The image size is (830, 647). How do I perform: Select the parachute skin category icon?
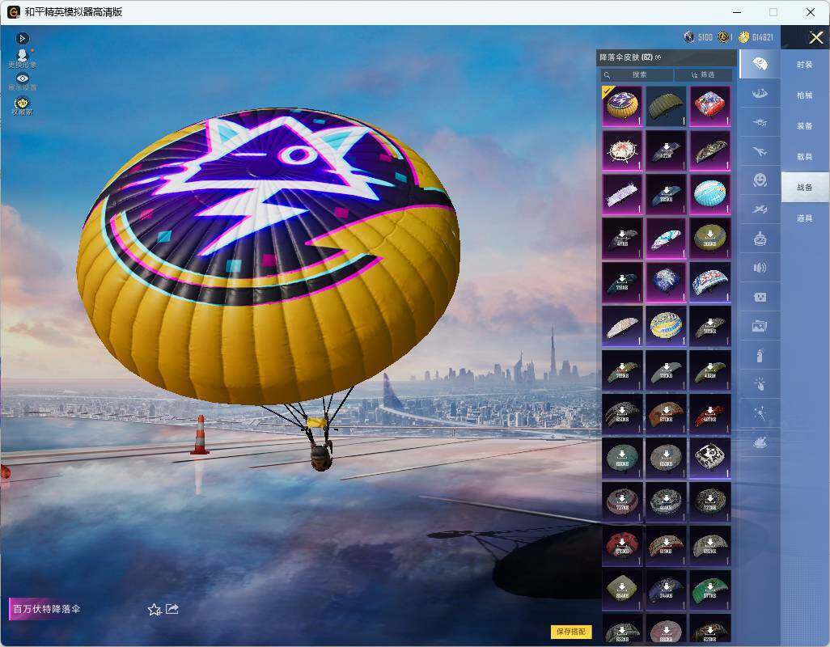point(760,65)
